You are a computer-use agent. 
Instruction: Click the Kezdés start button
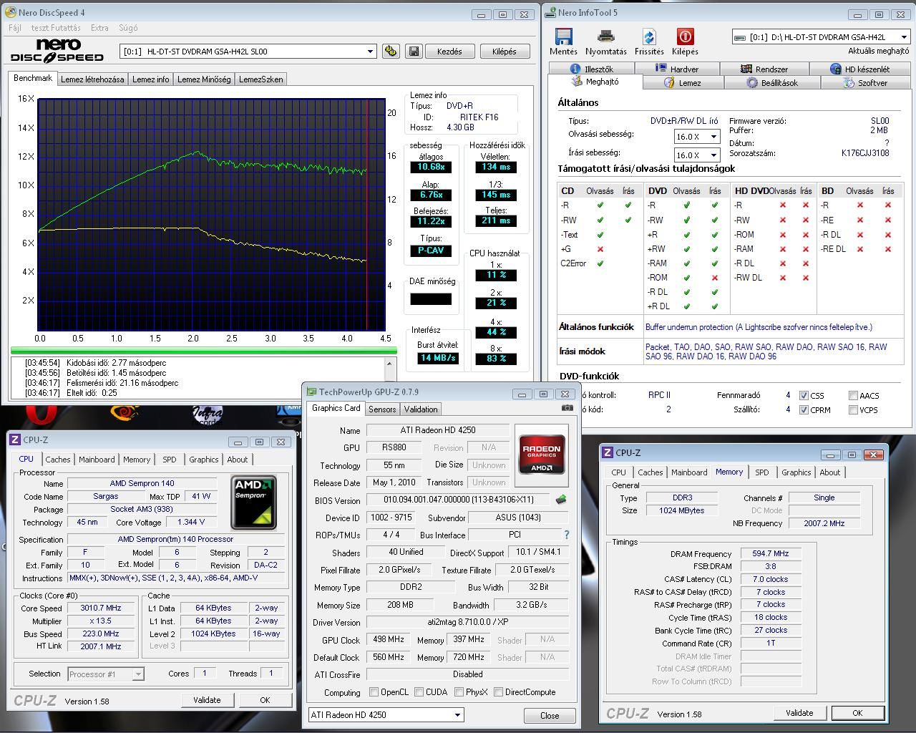tap(449, 52)
